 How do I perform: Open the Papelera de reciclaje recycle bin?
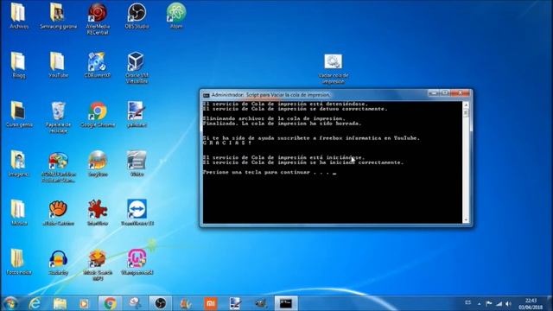(58, 117)
